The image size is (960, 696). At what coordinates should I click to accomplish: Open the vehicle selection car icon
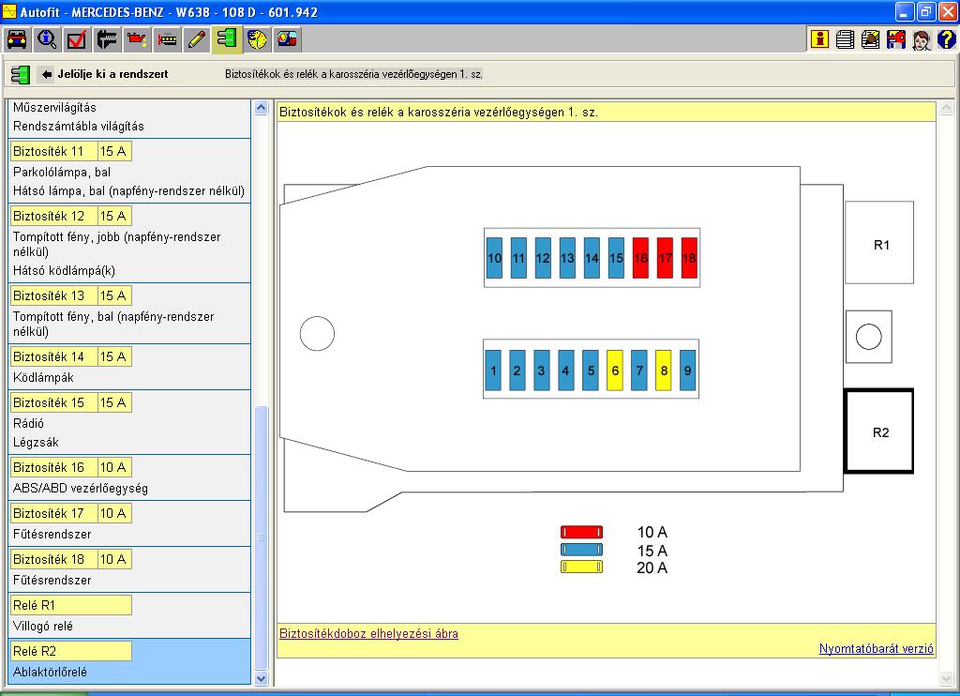tap(17, 39)
